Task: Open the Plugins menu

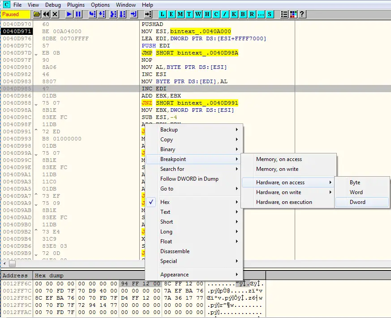Action: pyautogui.click(x=76, y=5)
